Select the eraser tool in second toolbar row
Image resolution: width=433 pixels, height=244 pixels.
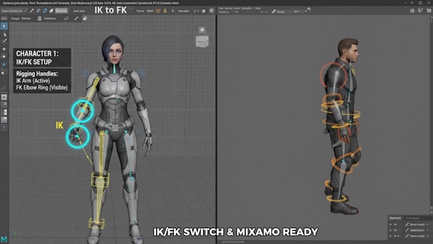85,18
